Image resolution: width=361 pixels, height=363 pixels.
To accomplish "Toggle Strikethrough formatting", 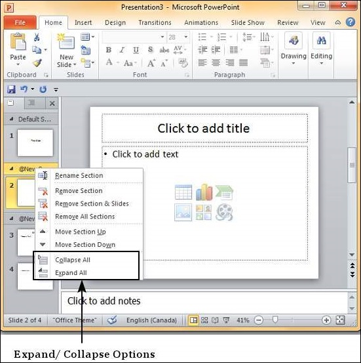I will pos(164,50).
